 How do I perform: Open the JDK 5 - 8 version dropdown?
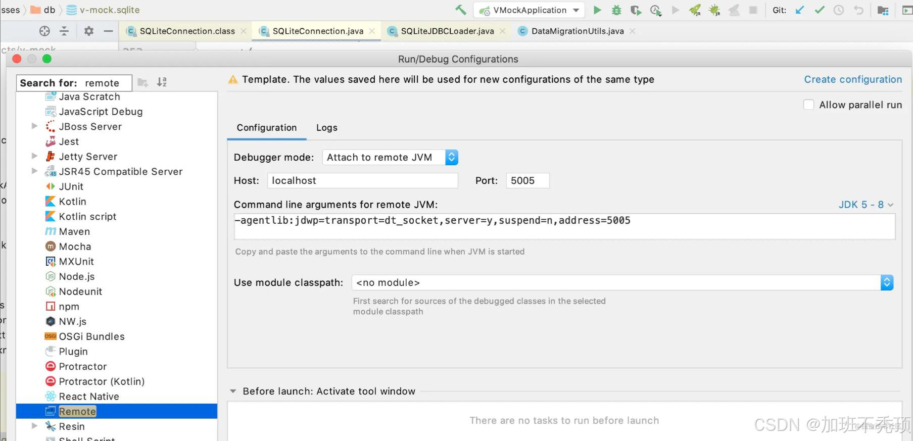(x=866, y=205)
